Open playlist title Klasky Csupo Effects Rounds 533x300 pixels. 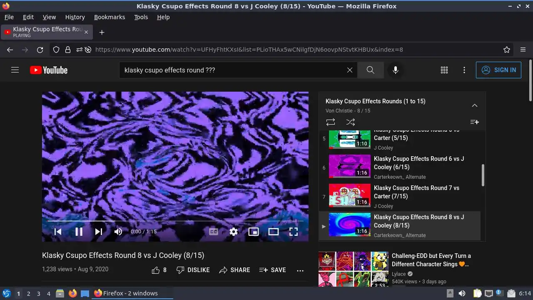coord(375,101)
